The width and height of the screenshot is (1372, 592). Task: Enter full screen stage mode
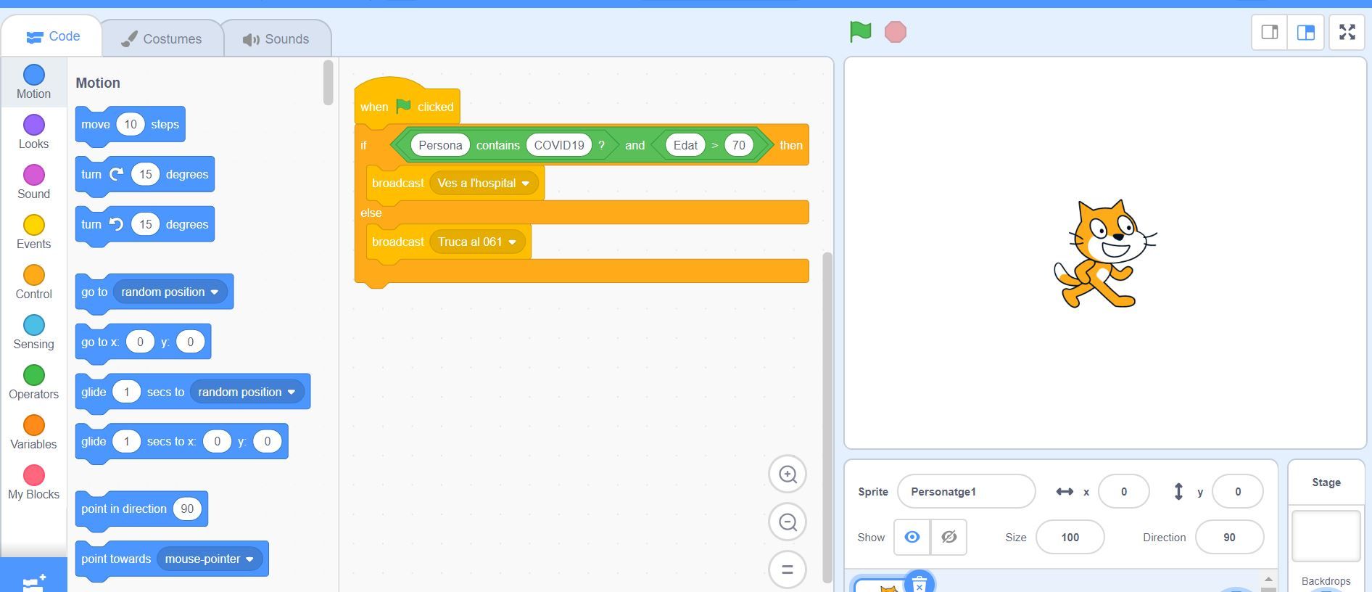pyautogui.click(x=1347, y=32)
